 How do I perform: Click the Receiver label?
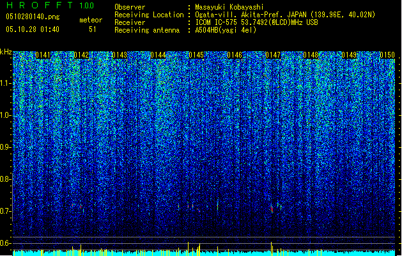(130, 22)
